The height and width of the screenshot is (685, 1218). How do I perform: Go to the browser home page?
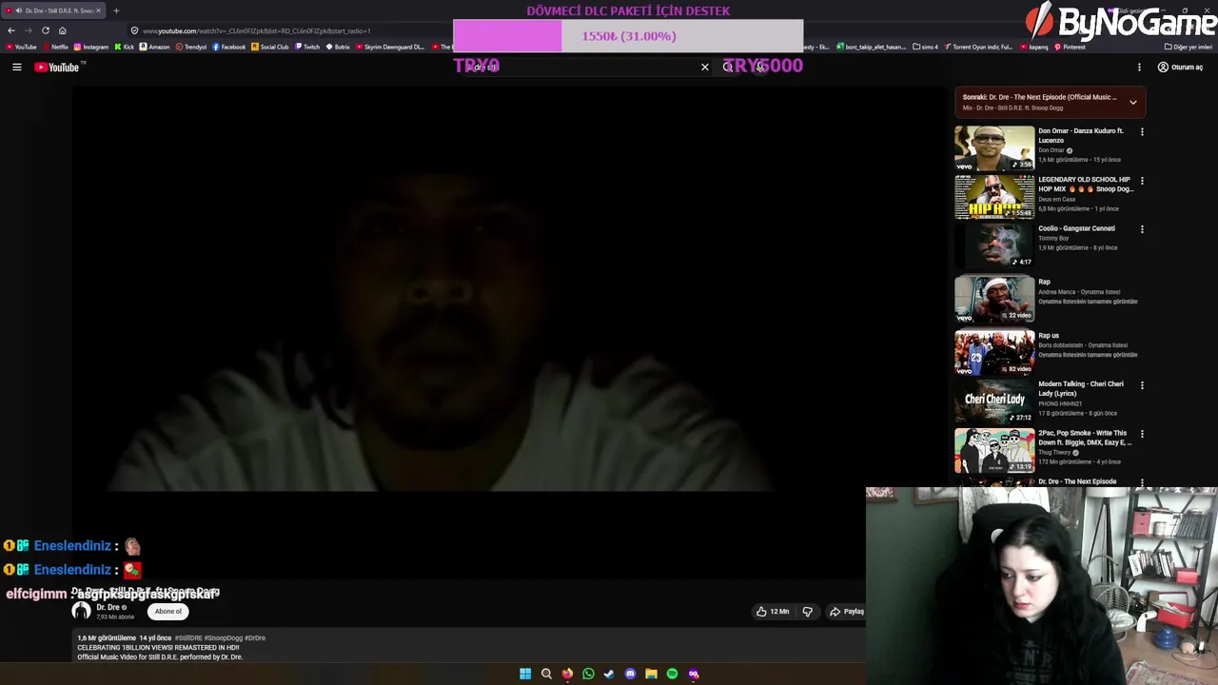click(x=63, y=30)
